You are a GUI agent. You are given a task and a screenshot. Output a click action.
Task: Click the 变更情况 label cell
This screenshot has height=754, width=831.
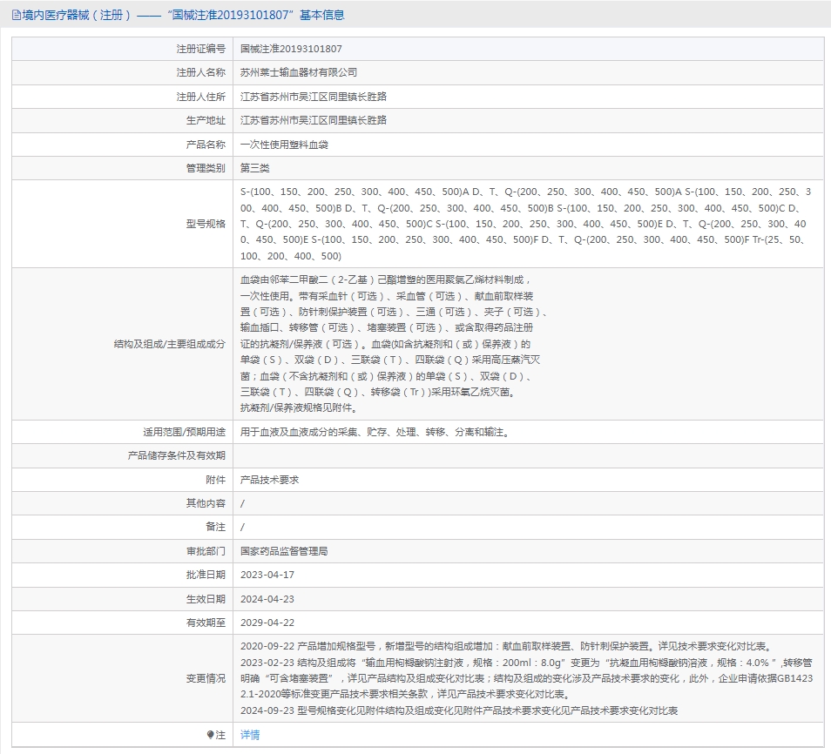pyautogui.click(x=206, y=678)
